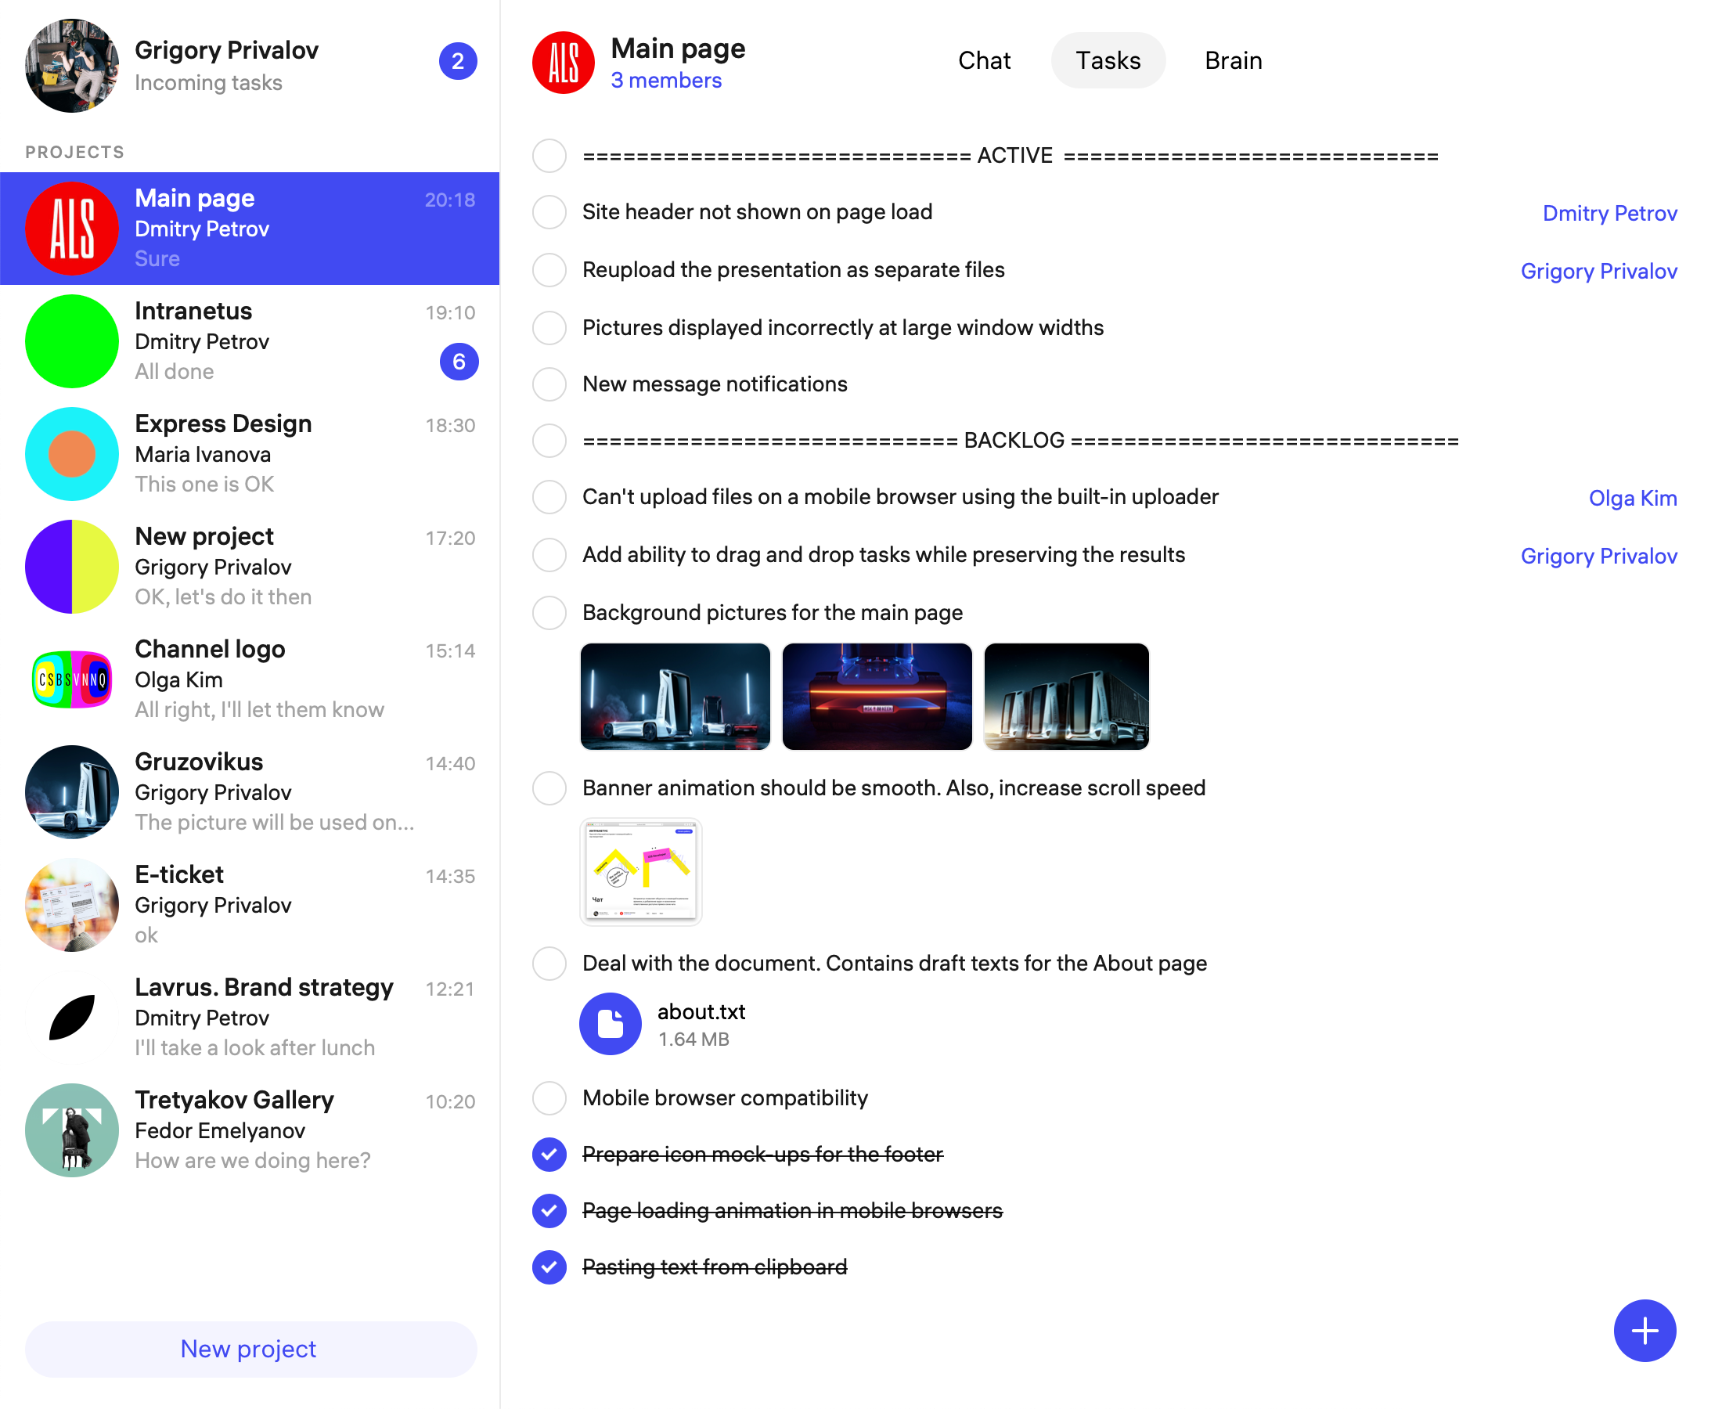Uncheck 'Prepare icon mock-ups for the footer'
Screen dimensions: 1722x1409
549,1154
